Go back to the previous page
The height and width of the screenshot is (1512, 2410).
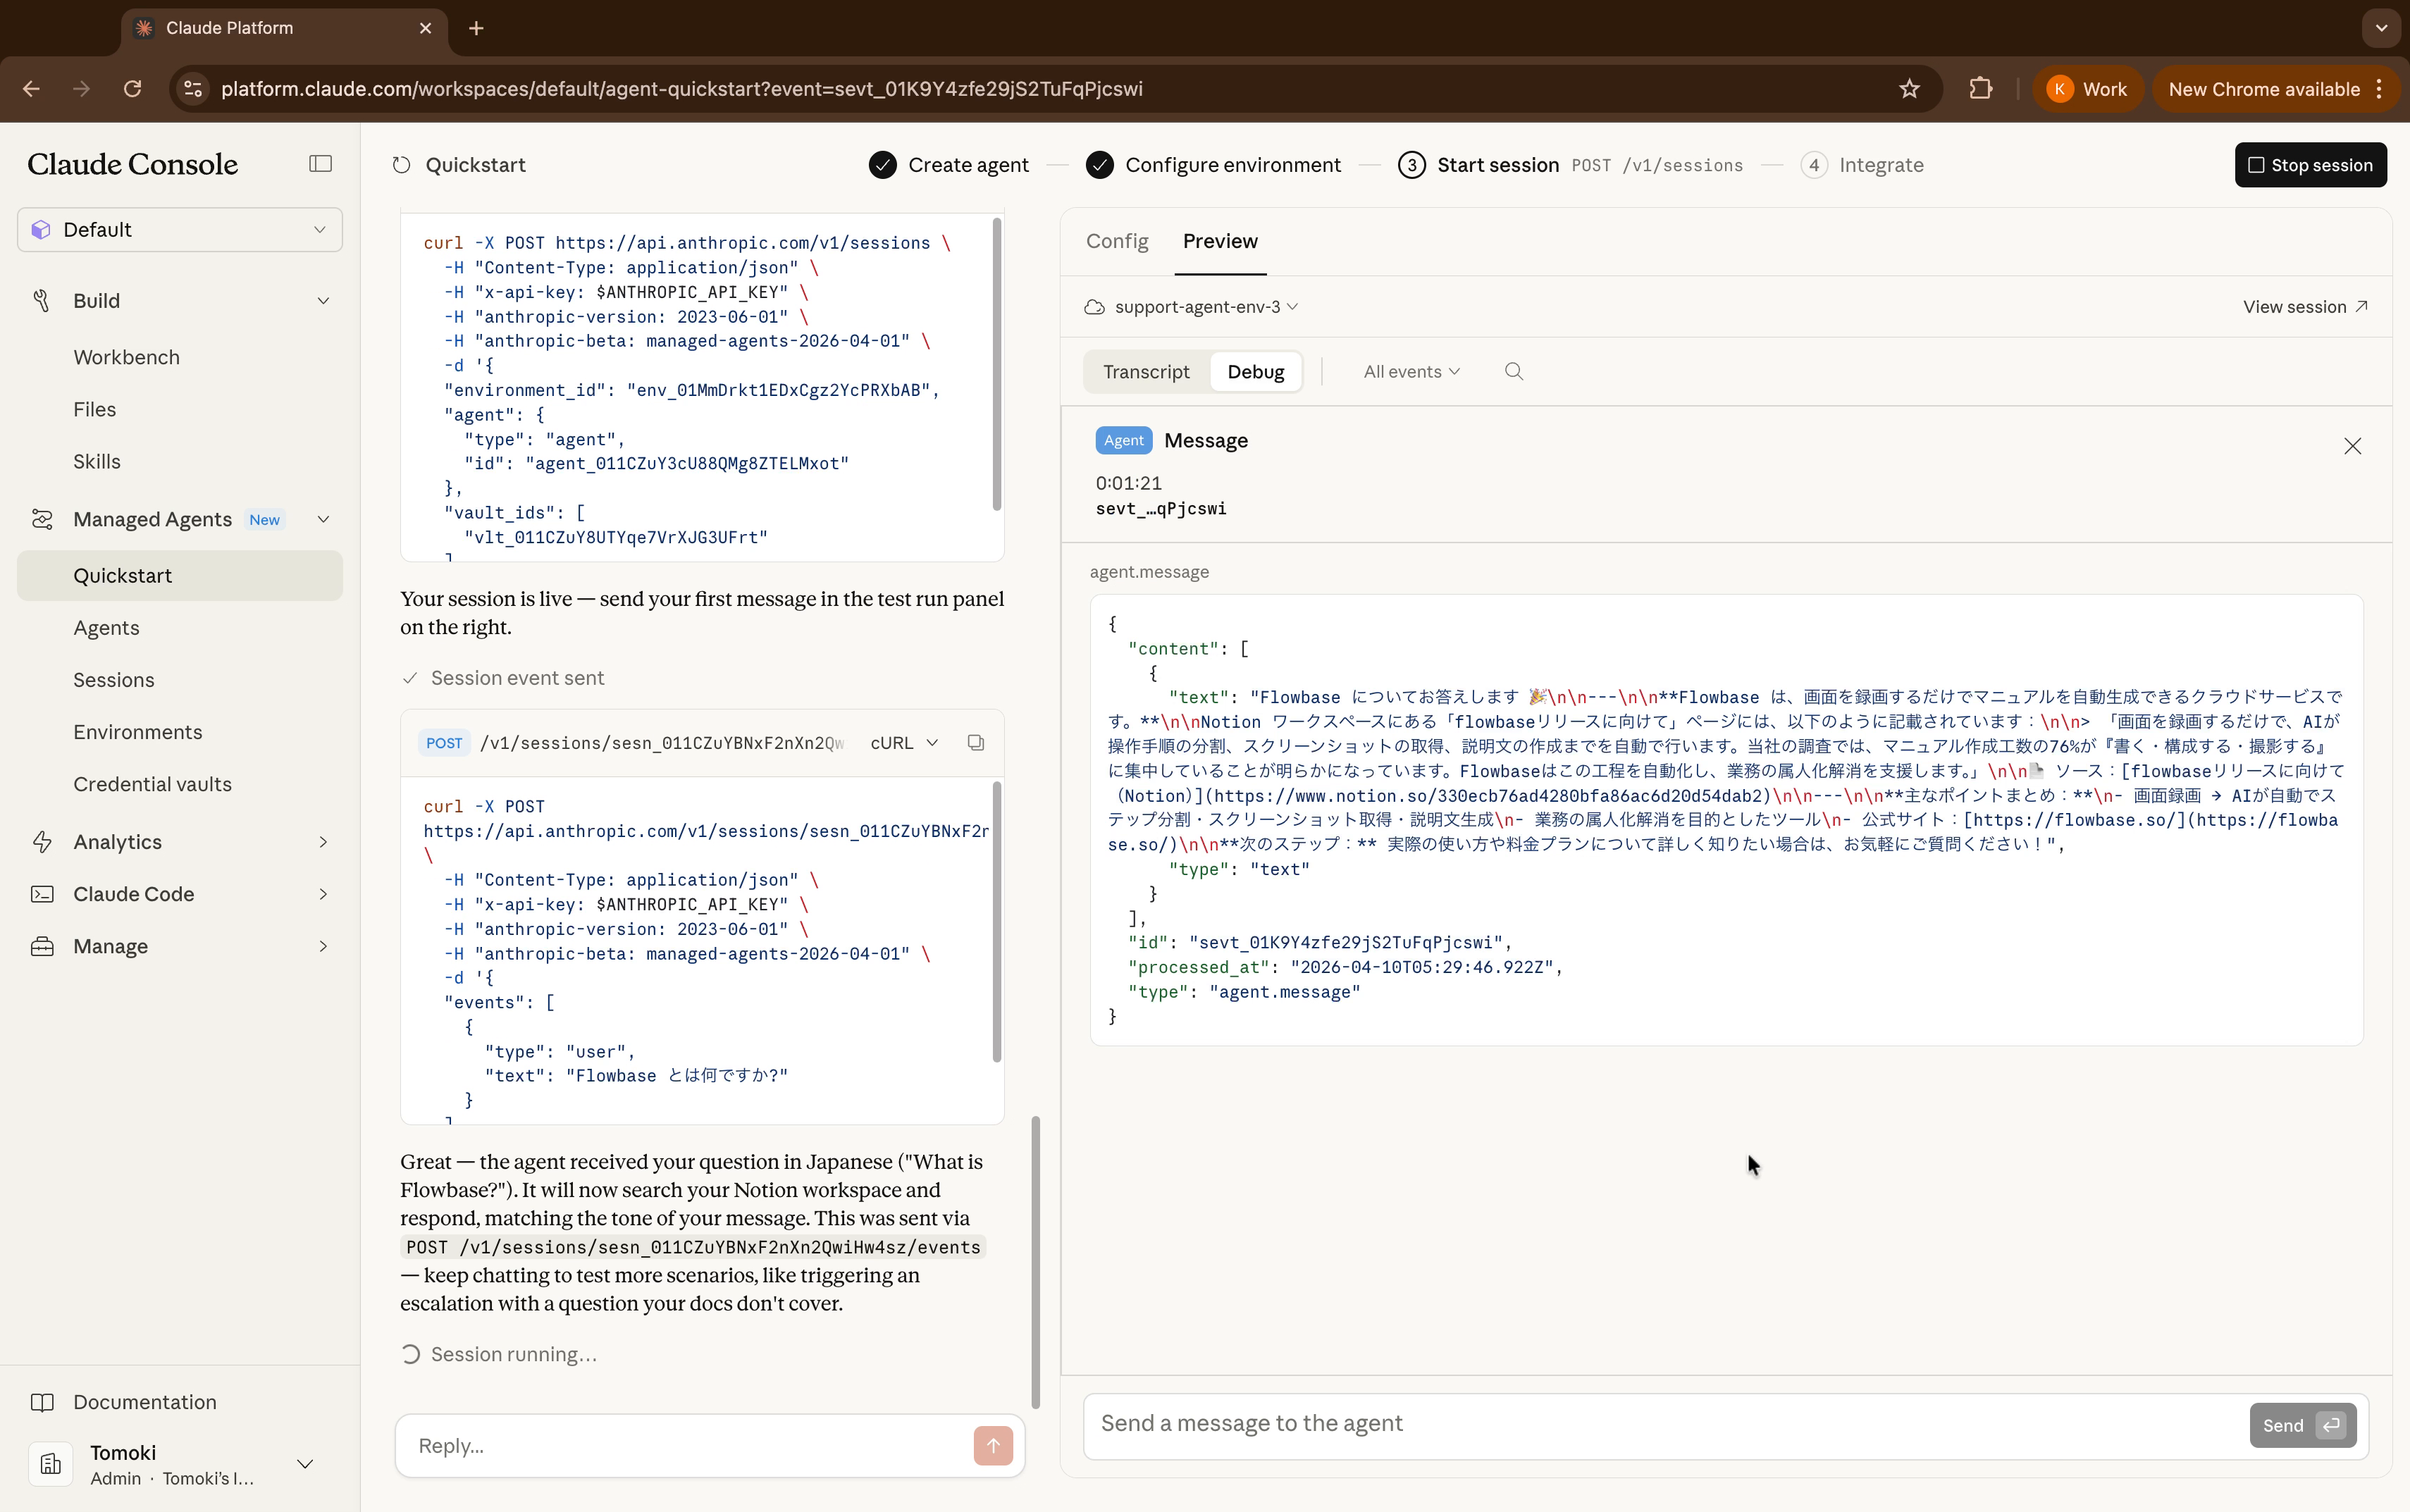click(31, 89)
